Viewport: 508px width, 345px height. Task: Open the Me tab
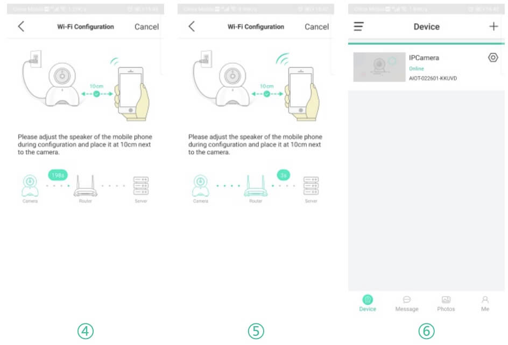(x=485, y=303)
